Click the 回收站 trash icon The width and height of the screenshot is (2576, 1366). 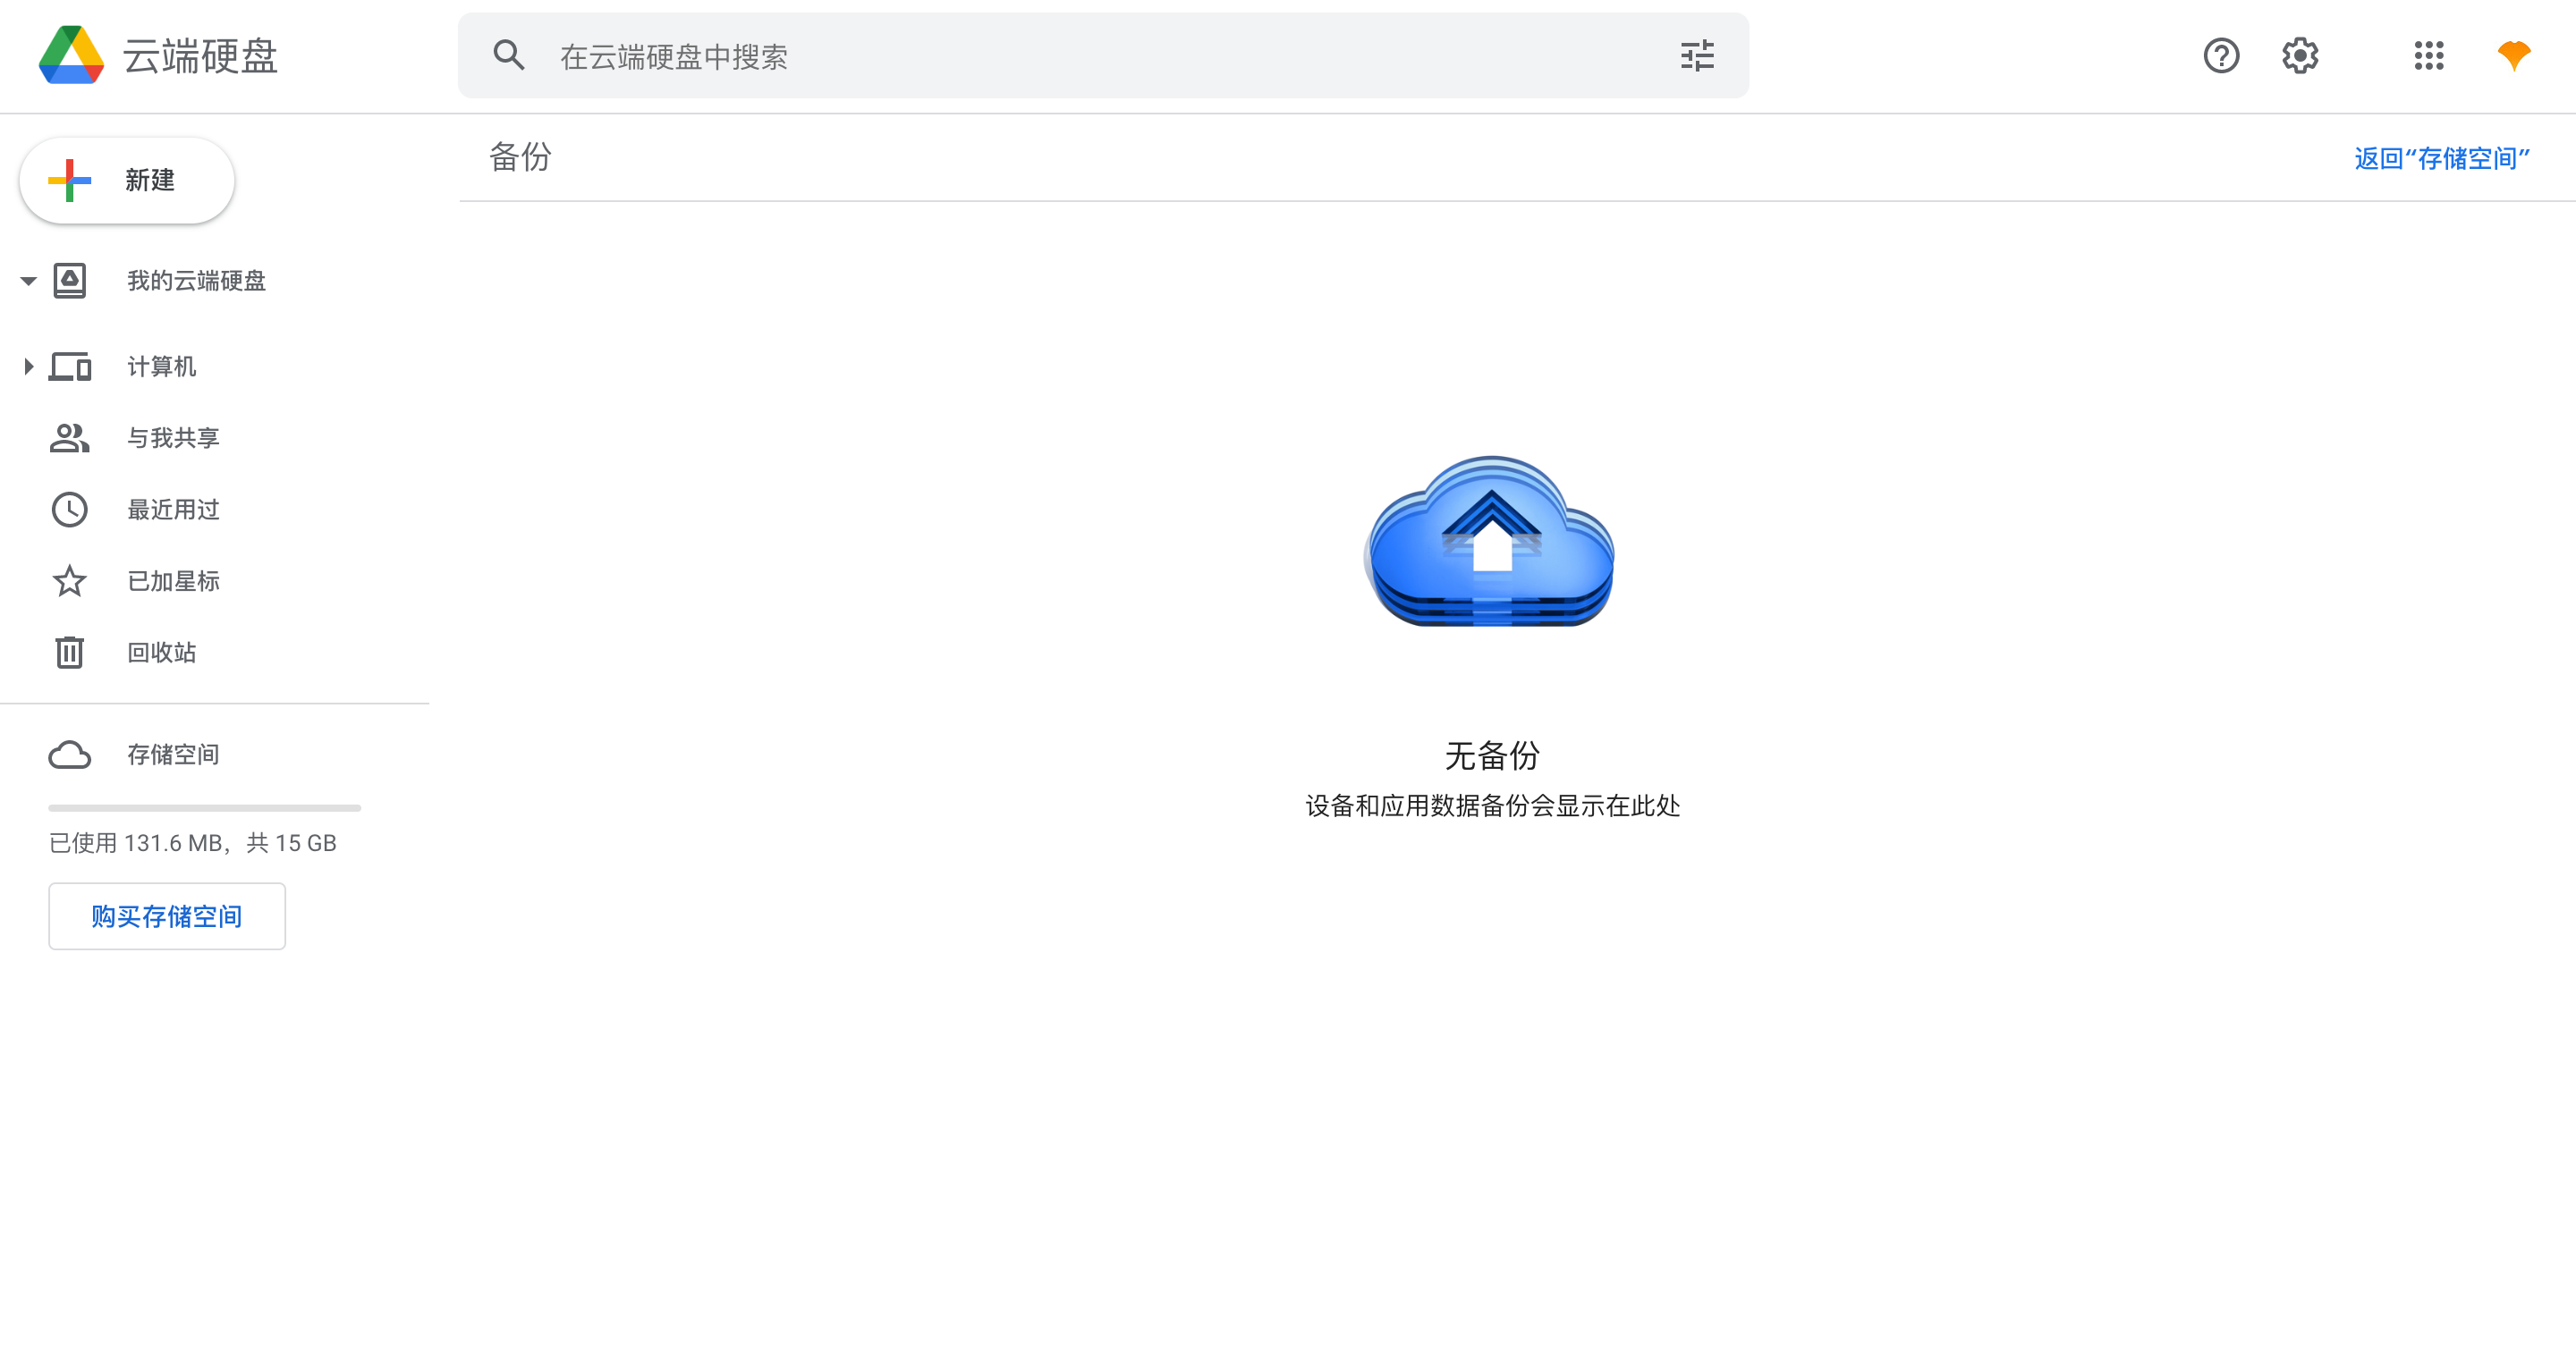click(x=70, y=653)
